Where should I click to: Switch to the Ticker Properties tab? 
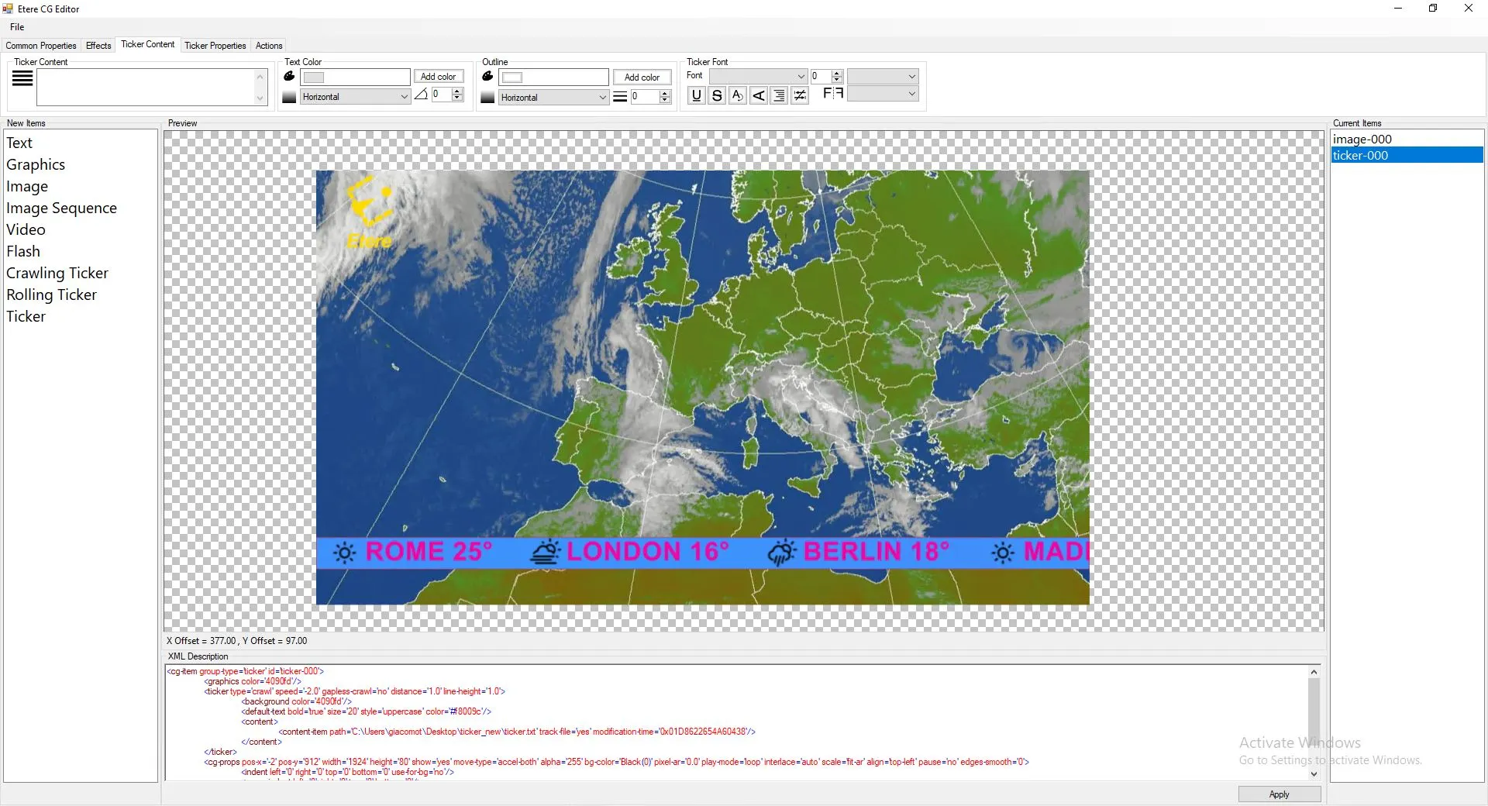click(x=215, y=46)
